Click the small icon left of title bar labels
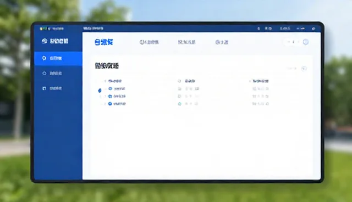 tap(258, 29)
